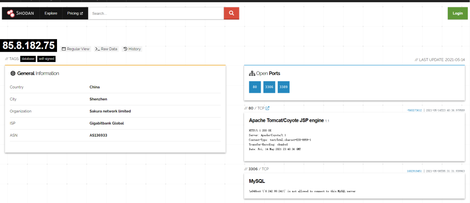470x203 pixels.
Task: Select the City value Shenzhen
Action: coord(98,99)
